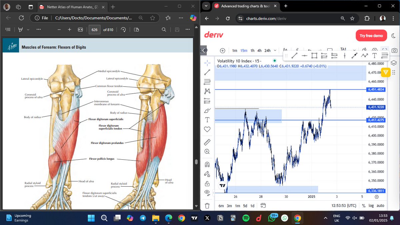Viewport: 400px width, 225px height.
Task: Open a new tab in Chrome
Action: tap(286, 6)
